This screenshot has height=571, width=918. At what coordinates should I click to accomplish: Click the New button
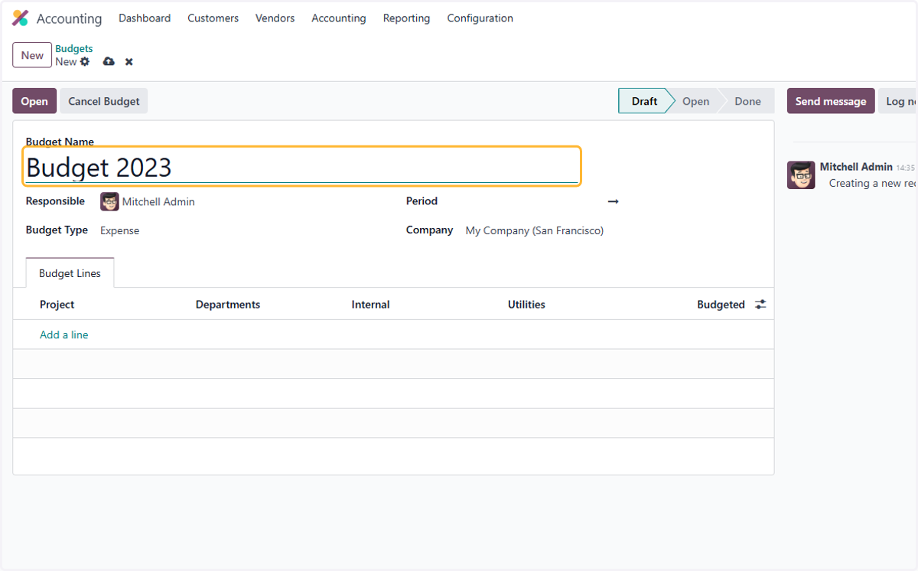click(x=32, y=55)
